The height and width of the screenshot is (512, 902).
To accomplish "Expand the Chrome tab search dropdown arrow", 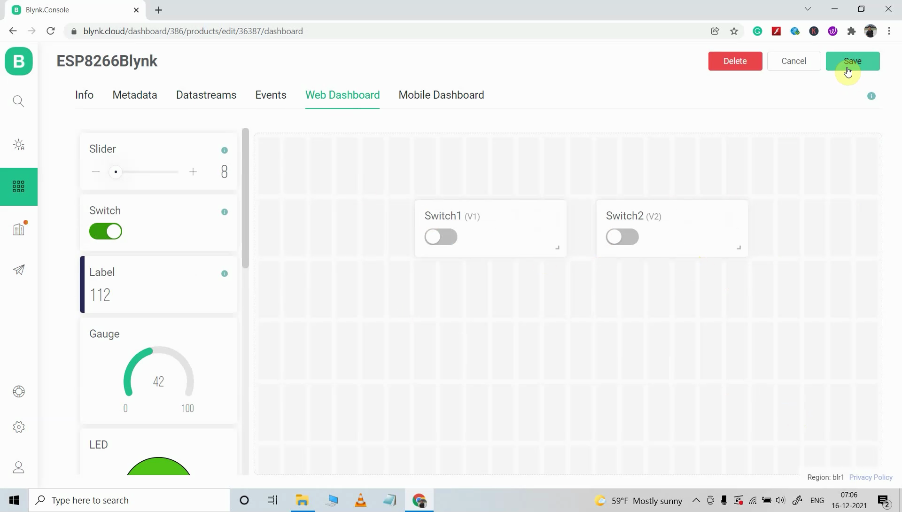I will [x=808, y=9].
